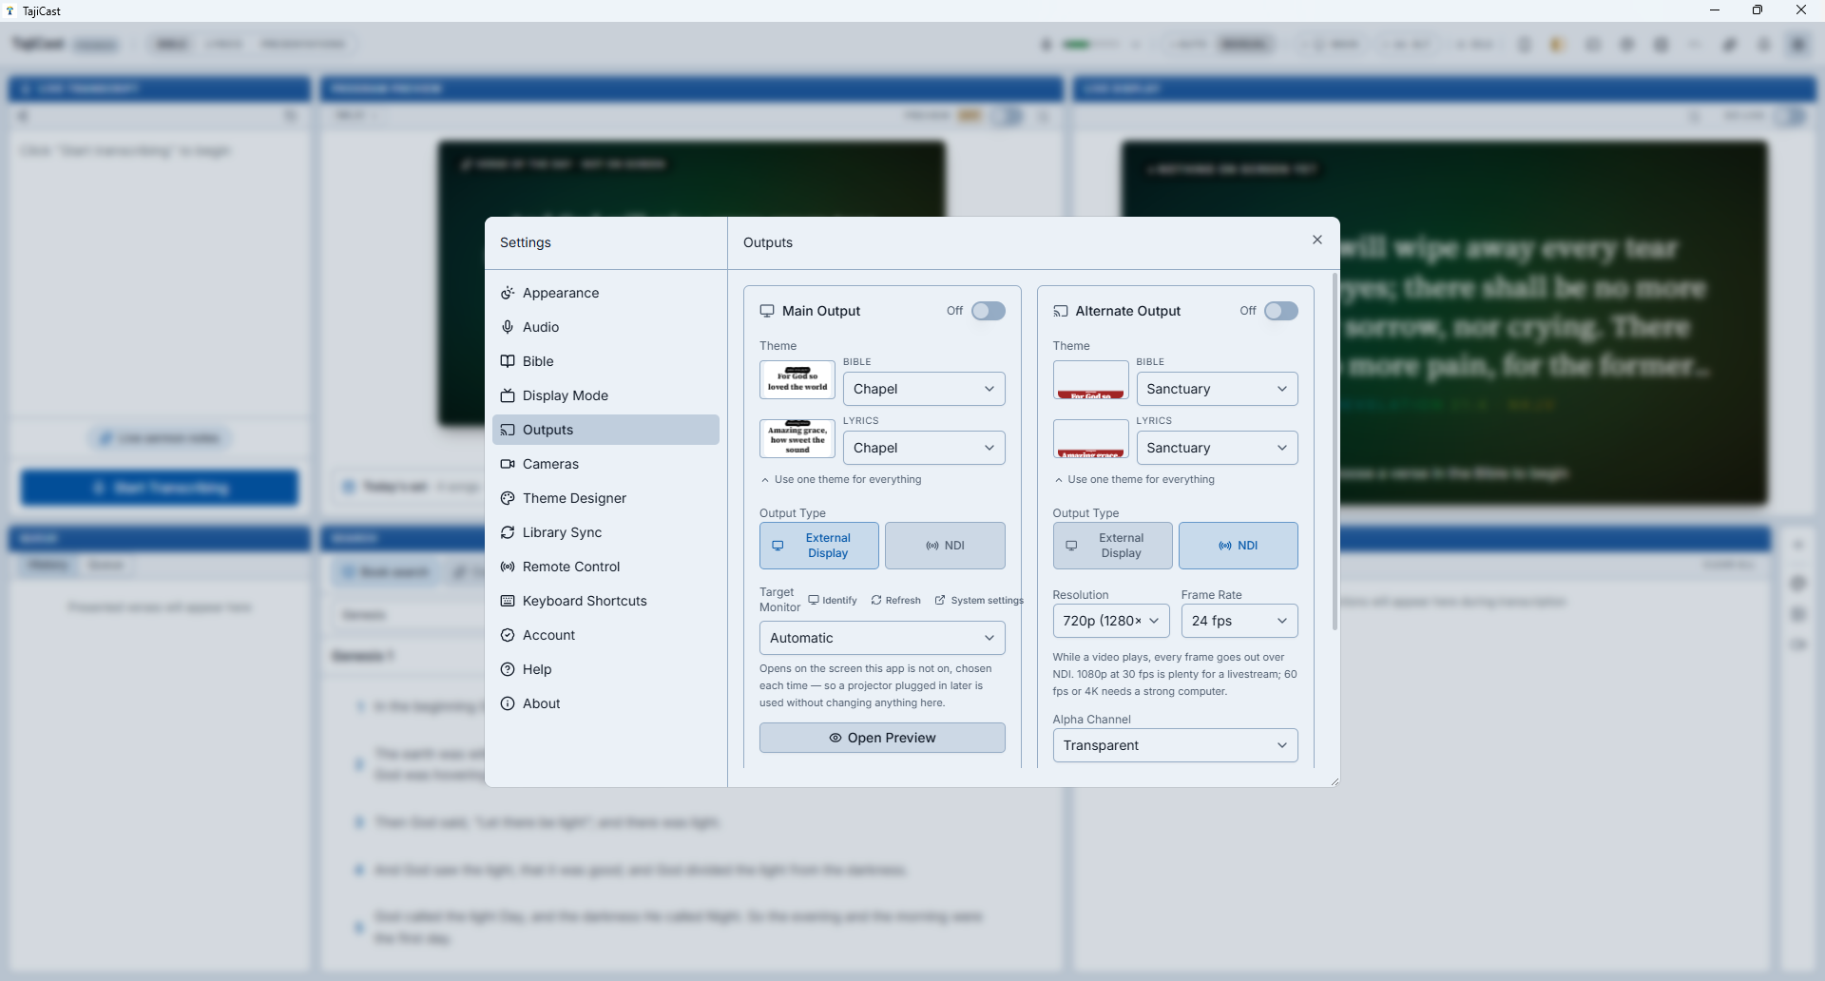The height and width of the screenshot is (981, 1825).
Task: Click the About info icon
Action: point(508,703)
